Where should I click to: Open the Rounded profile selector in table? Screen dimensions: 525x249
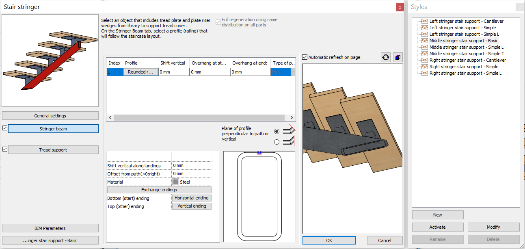[x=140, y=72]
